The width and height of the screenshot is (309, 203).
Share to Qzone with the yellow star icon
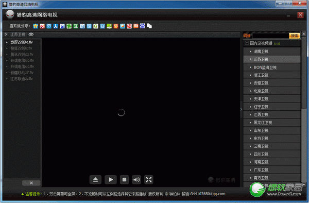click(x=36, y=26)
